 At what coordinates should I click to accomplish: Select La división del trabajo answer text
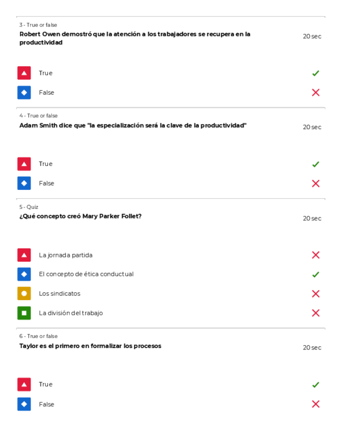pos(71,313)
